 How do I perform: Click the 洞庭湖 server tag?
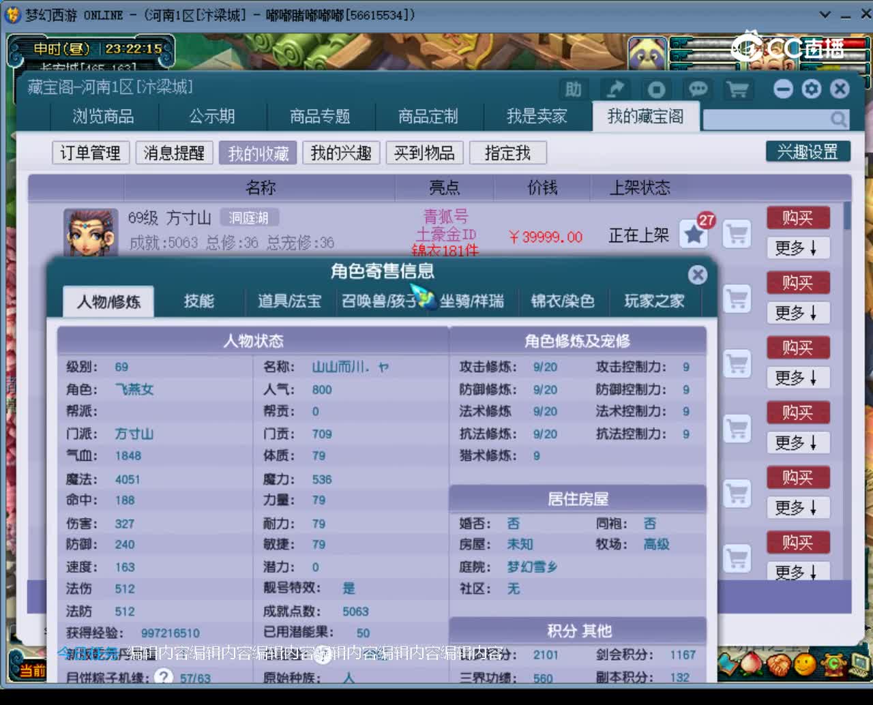(249, 218)
